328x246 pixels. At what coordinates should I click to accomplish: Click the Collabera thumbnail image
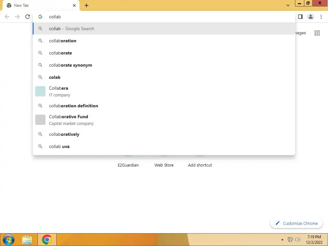(x=40, y=91)
